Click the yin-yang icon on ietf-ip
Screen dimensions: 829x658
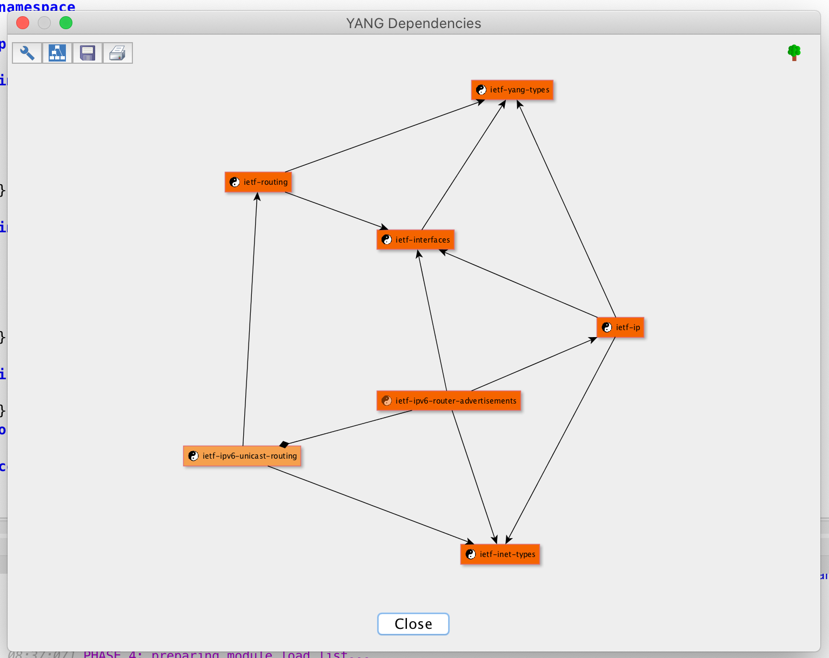point(606,327)
